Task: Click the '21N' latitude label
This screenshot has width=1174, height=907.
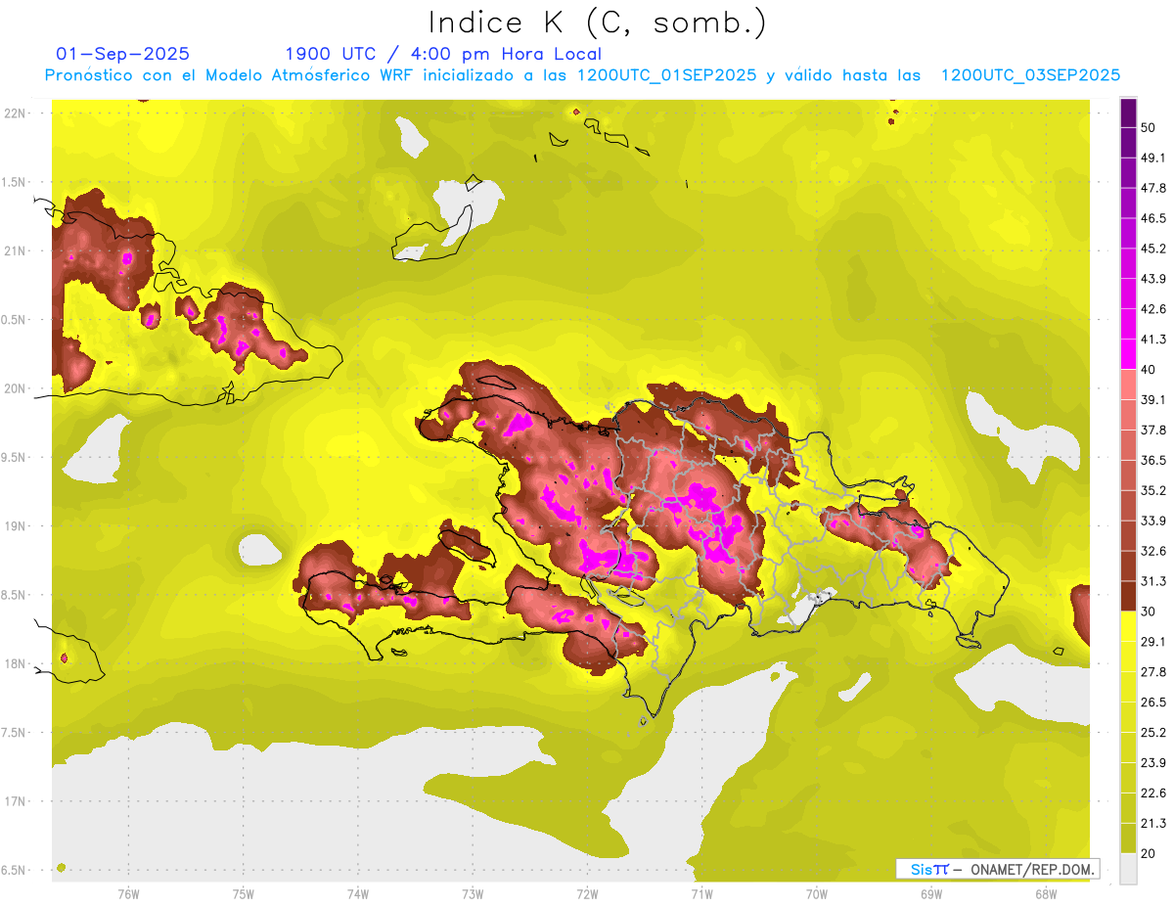Action: [14, 250]
